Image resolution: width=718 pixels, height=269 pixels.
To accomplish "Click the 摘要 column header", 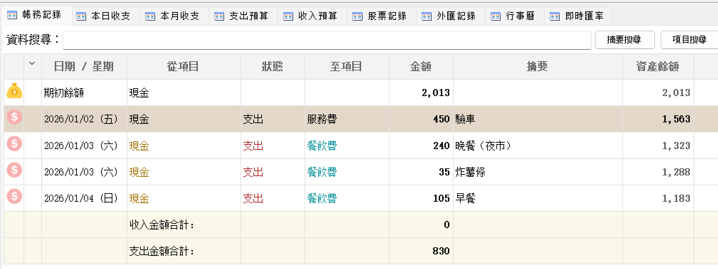I will [x=538, y=67].
